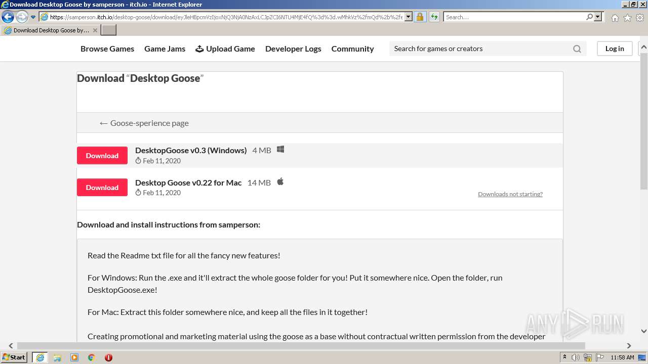Click the Log in button

[615, 49]
